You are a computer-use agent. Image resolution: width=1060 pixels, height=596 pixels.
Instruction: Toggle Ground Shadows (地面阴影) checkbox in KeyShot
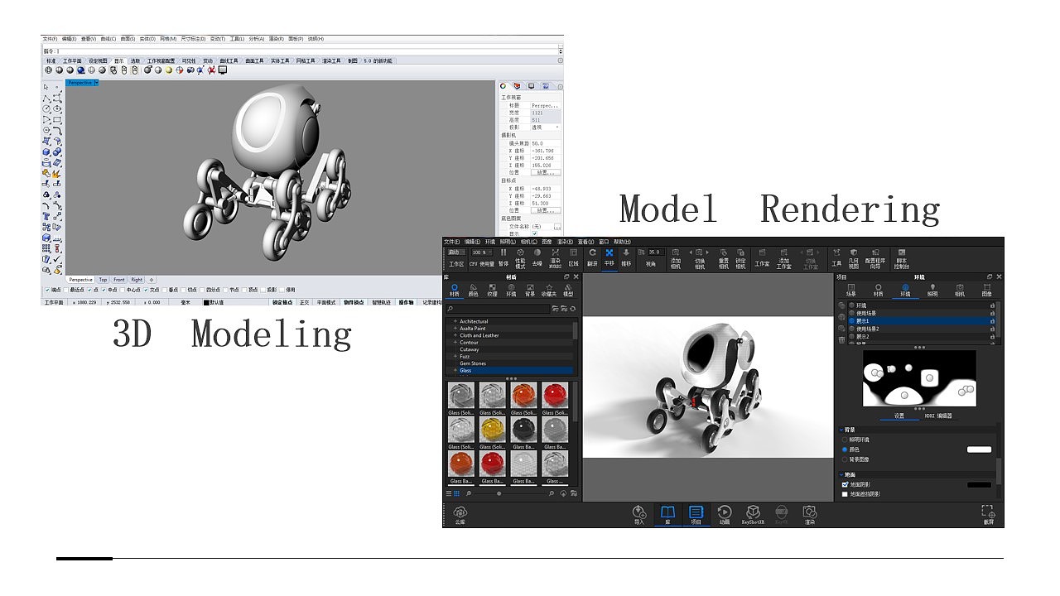coord(845,484)
